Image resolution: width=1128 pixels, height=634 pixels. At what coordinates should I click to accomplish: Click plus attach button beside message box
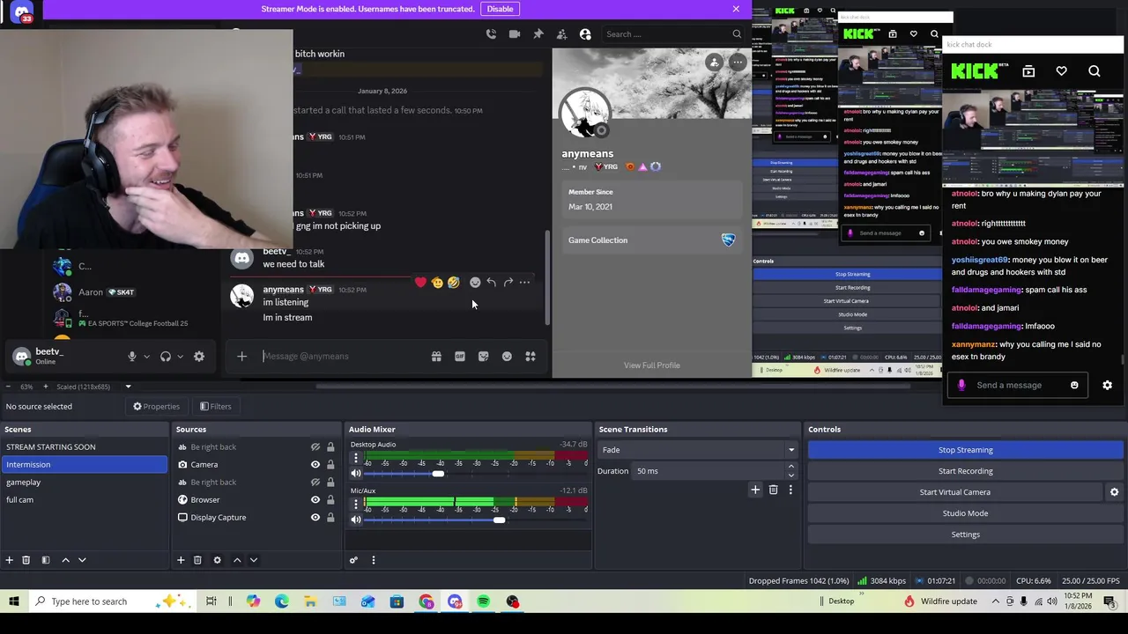pos(241,357)
